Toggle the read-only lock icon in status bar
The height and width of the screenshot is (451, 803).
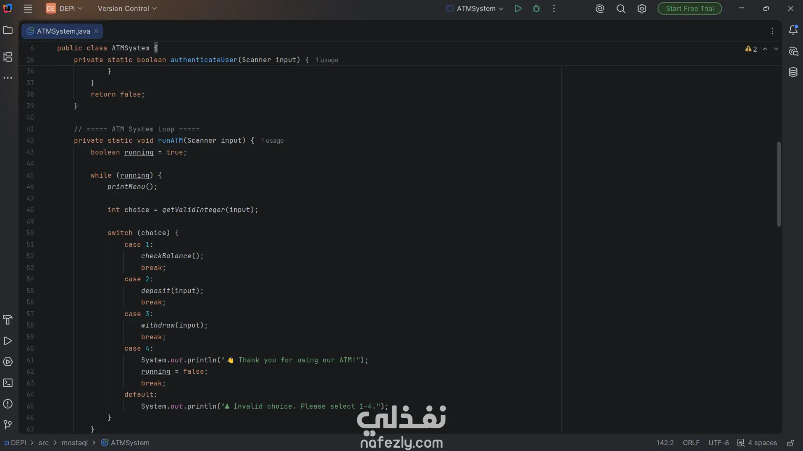pos(790,443)
